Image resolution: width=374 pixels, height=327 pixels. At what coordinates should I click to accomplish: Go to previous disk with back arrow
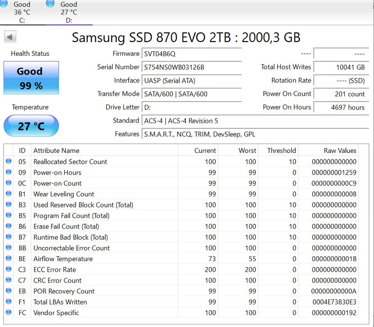pyautogui.click(x=10, y=37)
